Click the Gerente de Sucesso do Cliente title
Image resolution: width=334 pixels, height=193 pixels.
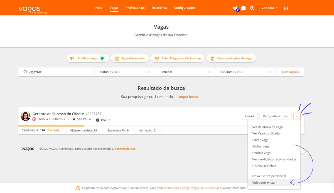tap(58, 114)
